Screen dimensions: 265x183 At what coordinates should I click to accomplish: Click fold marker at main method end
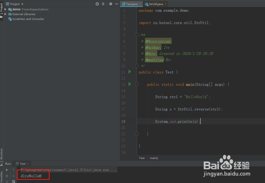point(137,134)
